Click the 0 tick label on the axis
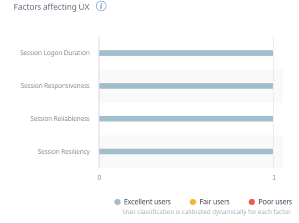Image resolution: width=299 pixels, height=223 pixels. (99, 178)
